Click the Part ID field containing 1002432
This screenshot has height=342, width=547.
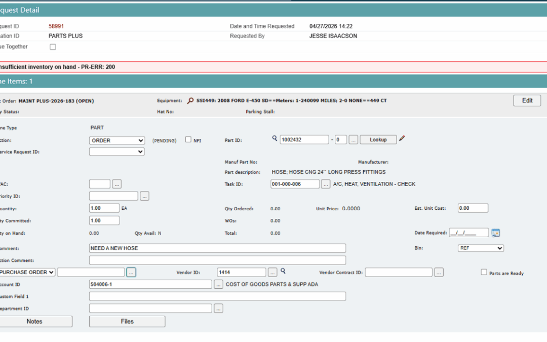click(304, 140)
